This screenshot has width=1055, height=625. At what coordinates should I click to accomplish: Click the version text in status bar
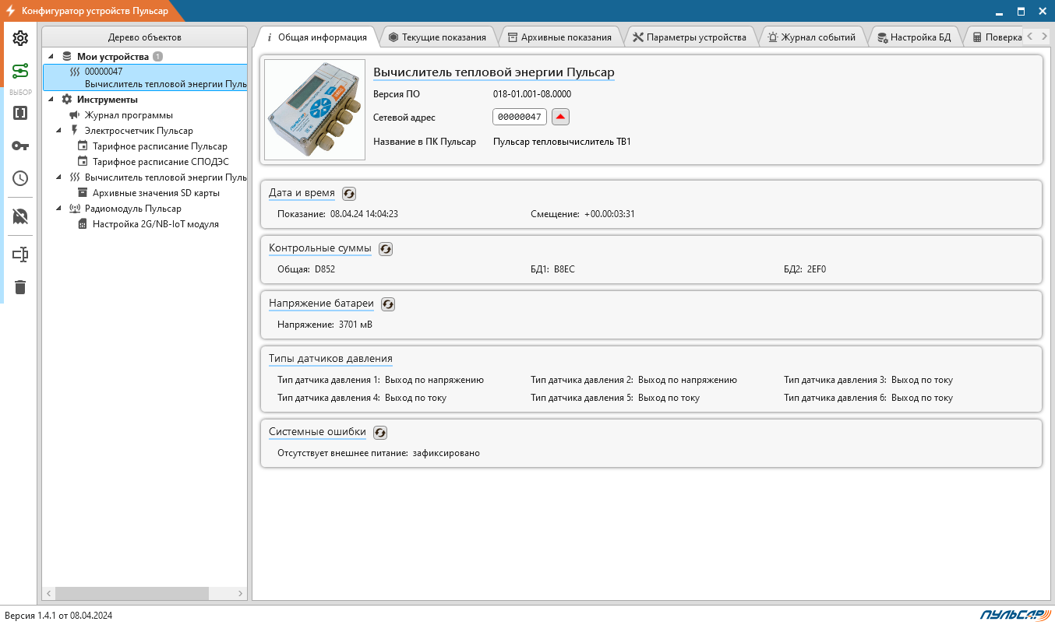(x=58, y=615)
